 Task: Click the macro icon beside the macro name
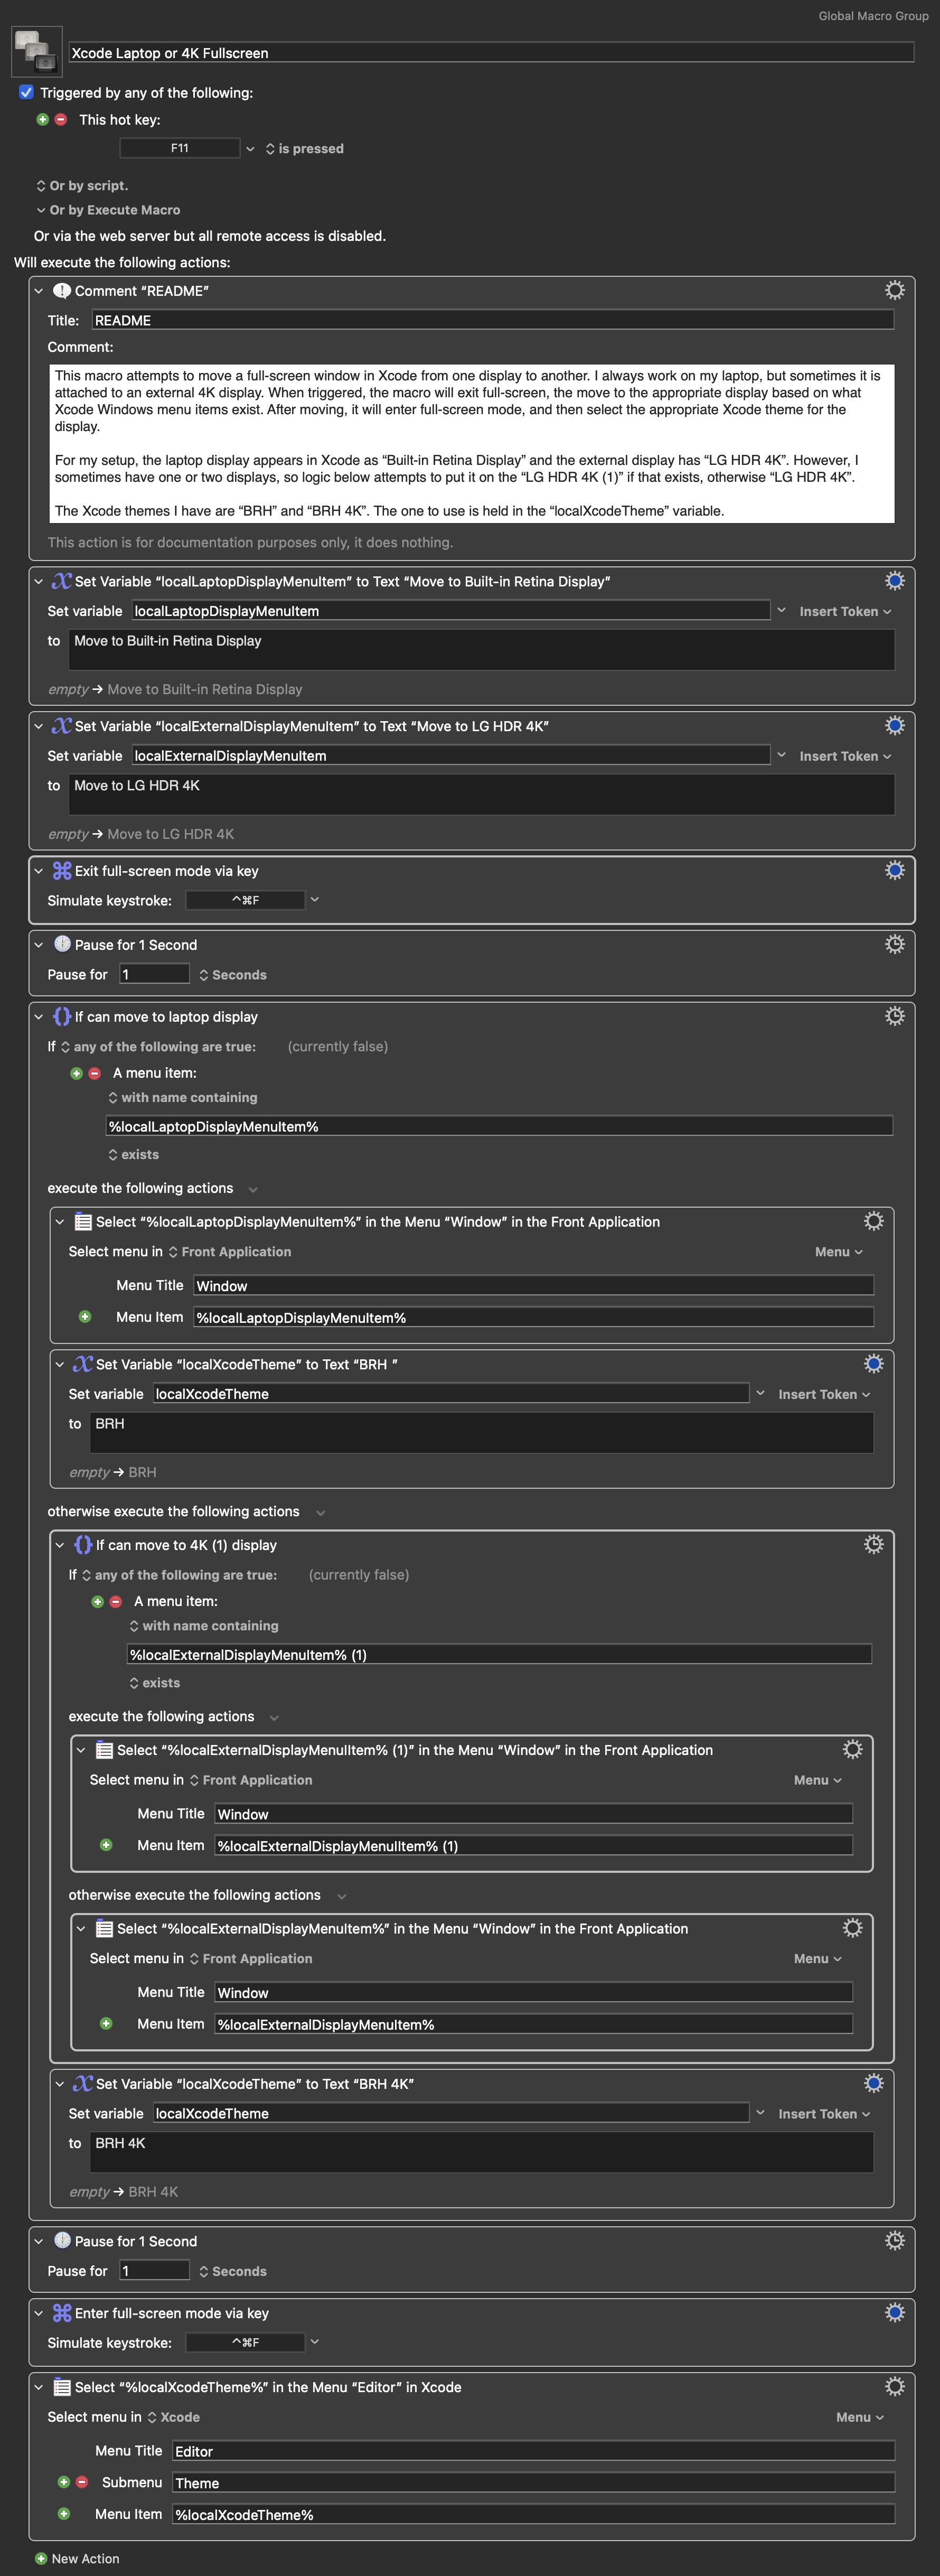37,52
